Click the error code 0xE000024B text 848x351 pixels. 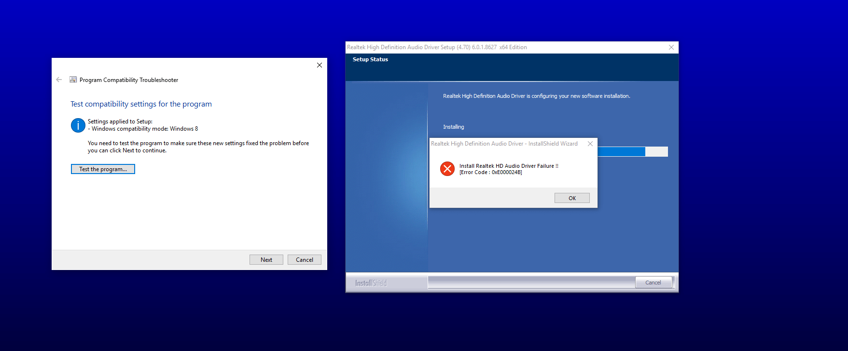tap(491, 172)
